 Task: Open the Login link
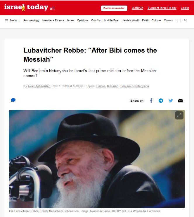coord(185,8)
